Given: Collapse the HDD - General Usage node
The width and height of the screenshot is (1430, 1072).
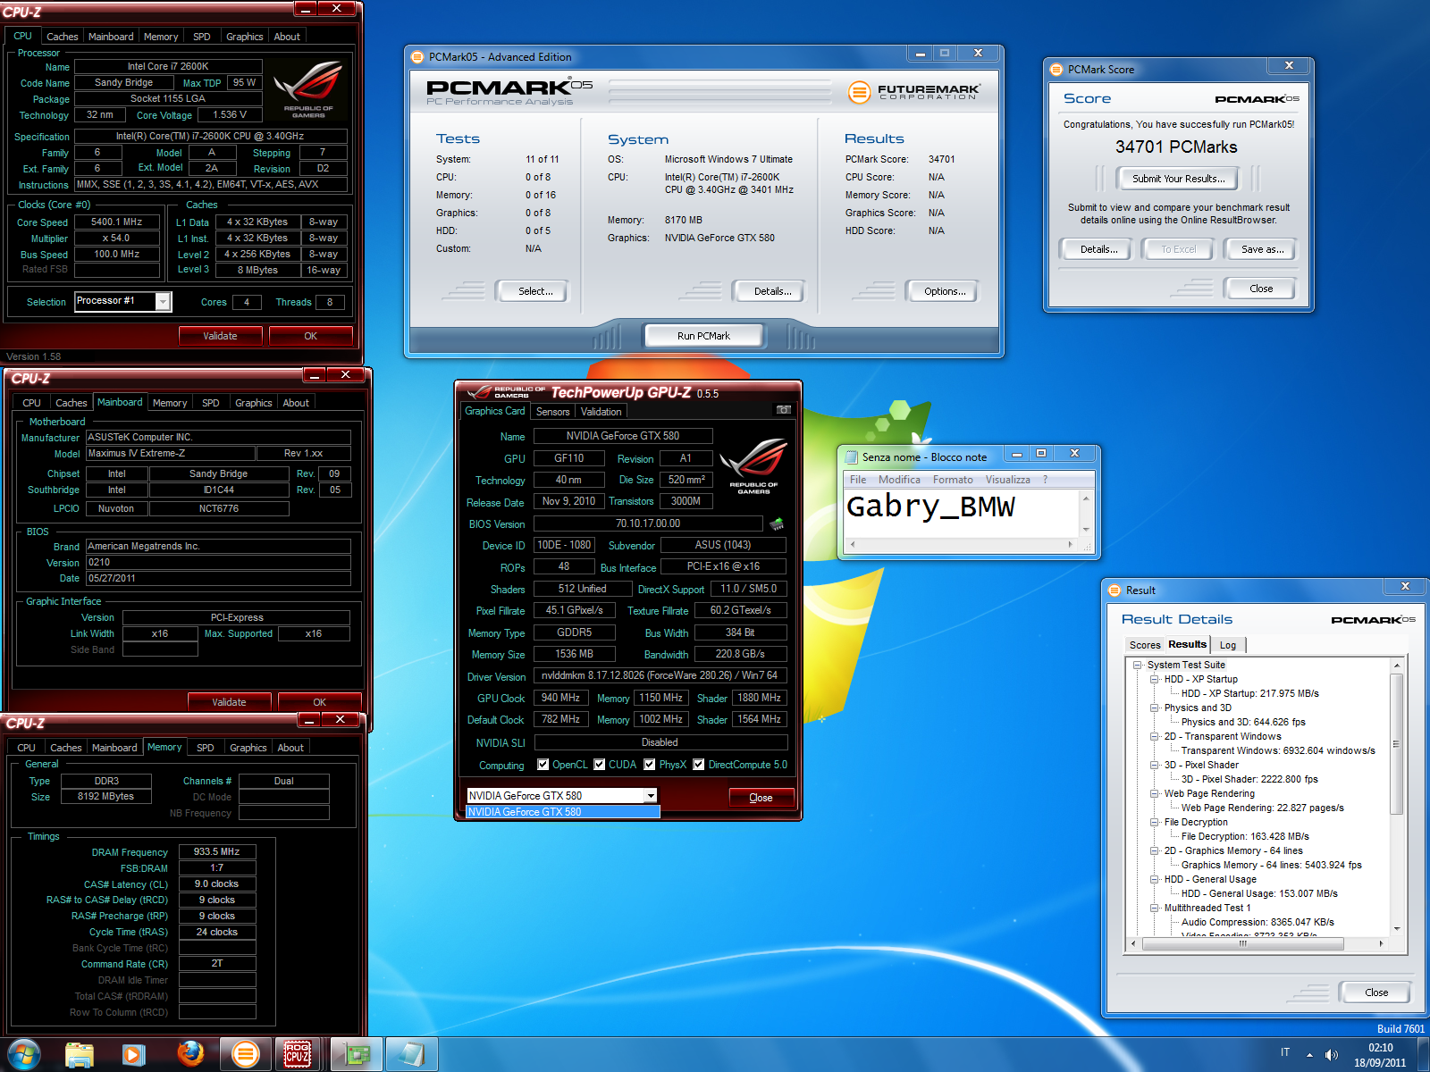Looking at the screenshot, I should tap(1155, 879).
